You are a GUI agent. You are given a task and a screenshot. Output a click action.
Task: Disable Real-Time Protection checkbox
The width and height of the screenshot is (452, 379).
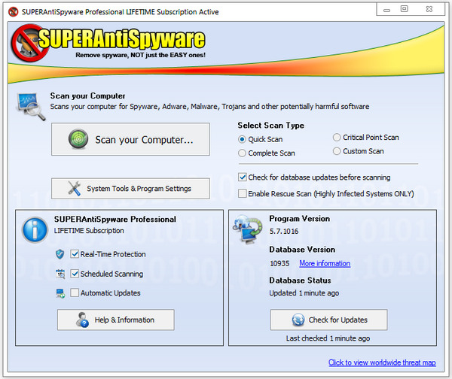(x=75, y=254)
